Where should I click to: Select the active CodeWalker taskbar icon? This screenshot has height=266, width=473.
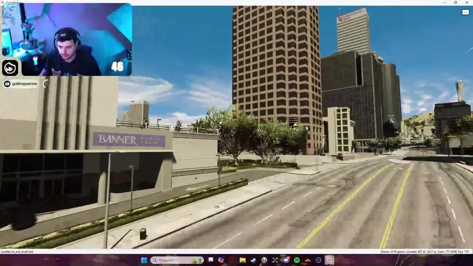click(329, 260)
